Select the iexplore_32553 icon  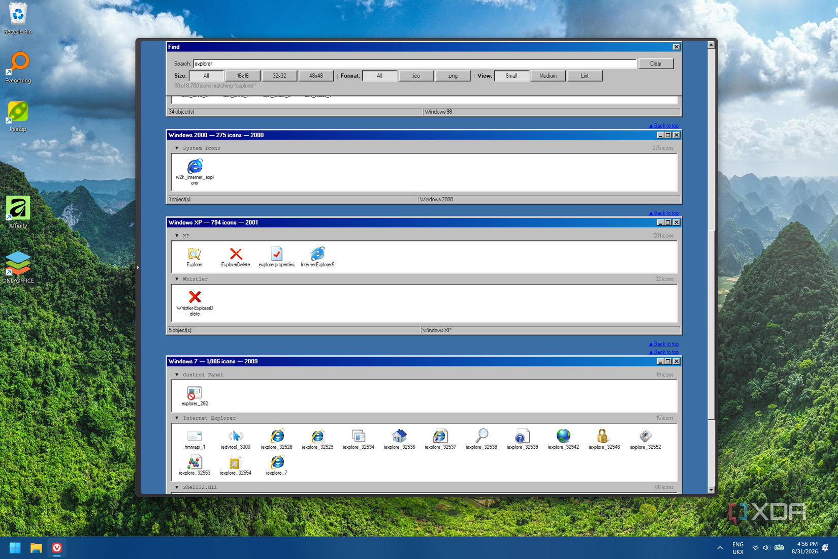(x=195, y=465)
